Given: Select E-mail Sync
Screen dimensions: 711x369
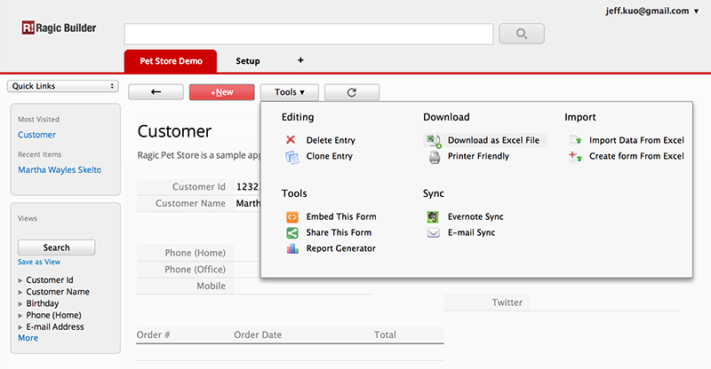Looking at the screenshot, I should pos(471,232).
